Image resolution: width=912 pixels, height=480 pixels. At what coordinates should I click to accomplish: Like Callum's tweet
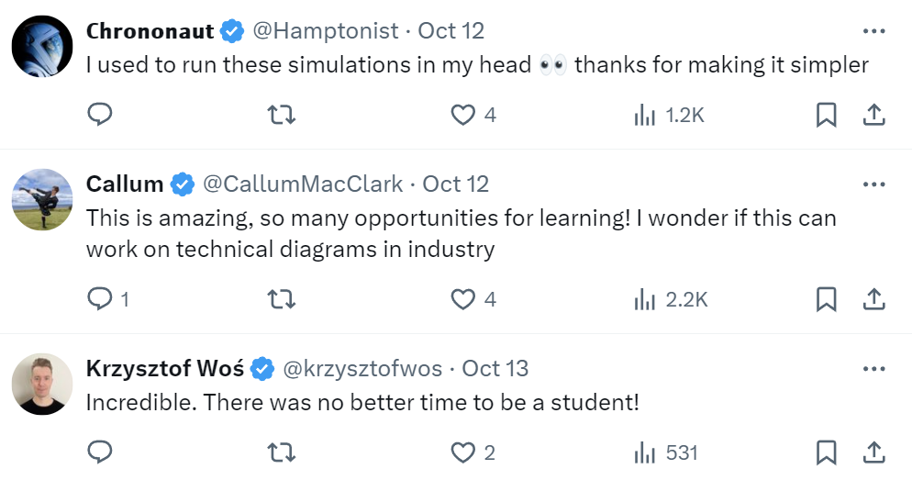coord(463,299)
